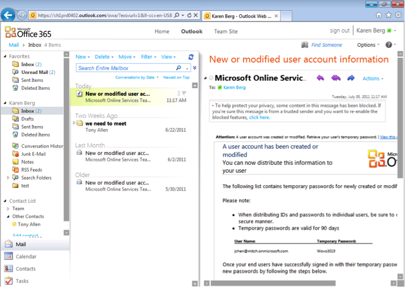405x287 pixels.
Task: Click the address bar stop X icon
Action: [x=196, y=15]
